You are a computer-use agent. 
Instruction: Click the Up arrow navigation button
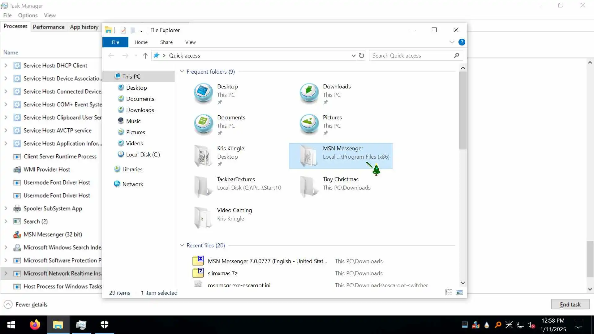[145, 56]
